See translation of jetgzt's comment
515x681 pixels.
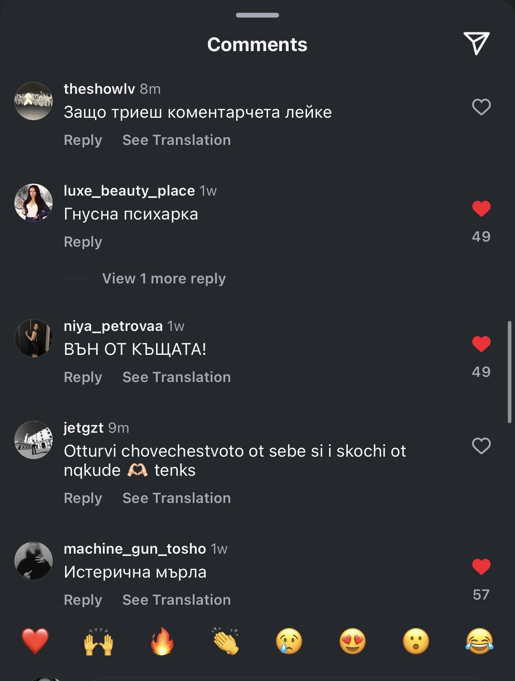[x=176, y=498]
